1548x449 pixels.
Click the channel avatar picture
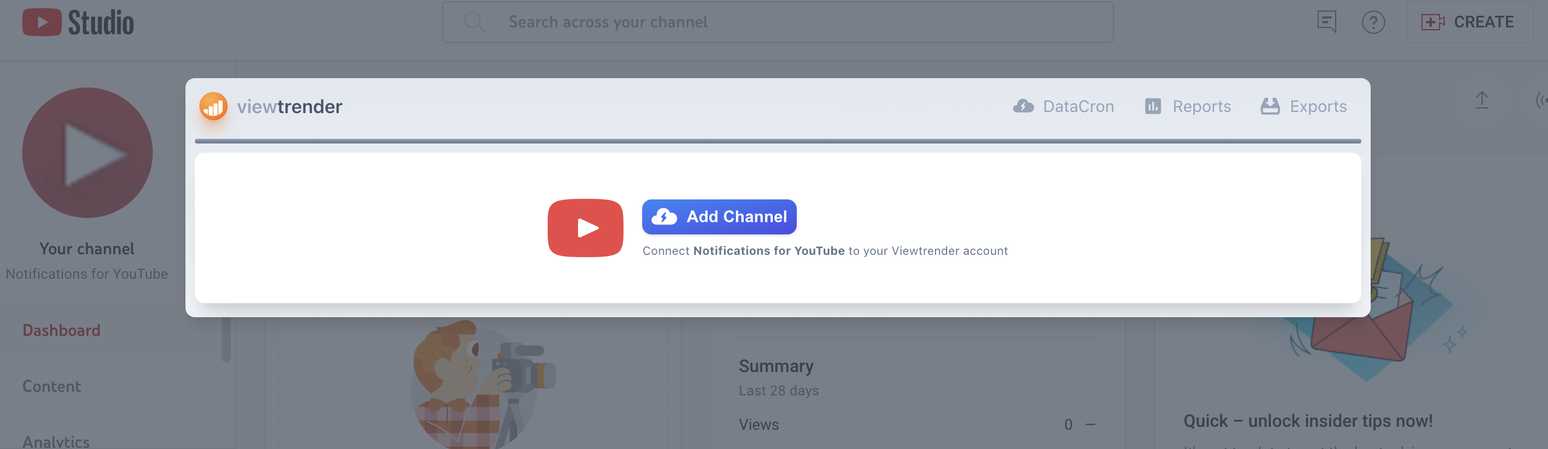(87, 153)
